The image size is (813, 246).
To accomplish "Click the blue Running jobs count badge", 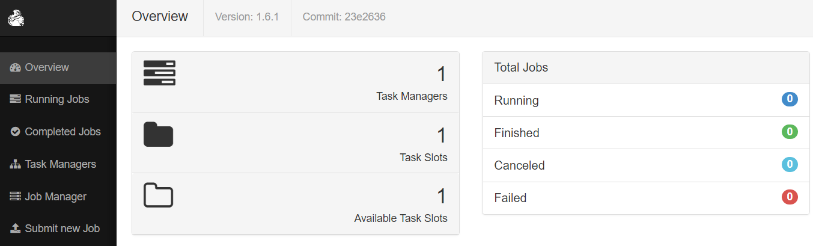I will click(790, 99).
